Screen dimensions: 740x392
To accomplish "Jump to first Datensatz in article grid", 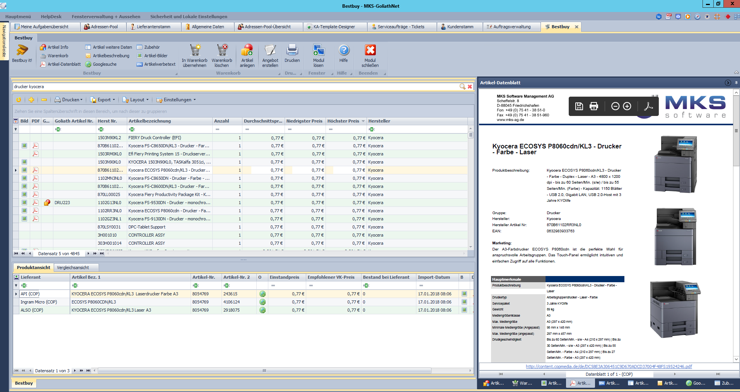I will [x=16, y=254].
